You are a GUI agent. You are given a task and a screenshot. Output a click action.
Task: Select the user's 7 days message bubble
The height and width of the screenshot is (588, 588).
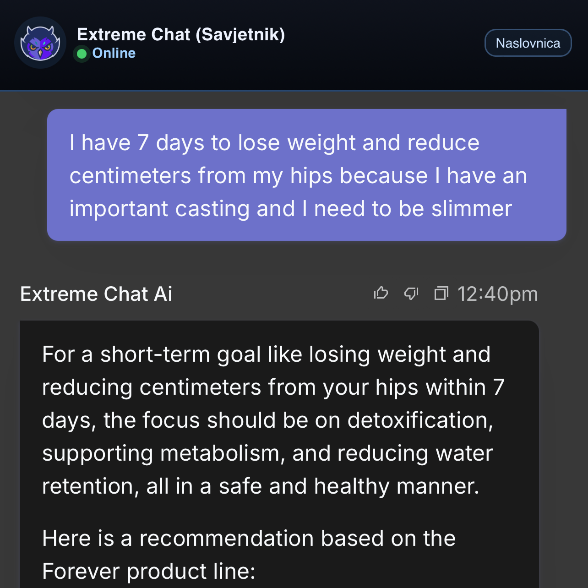click(x=306, y=175)
